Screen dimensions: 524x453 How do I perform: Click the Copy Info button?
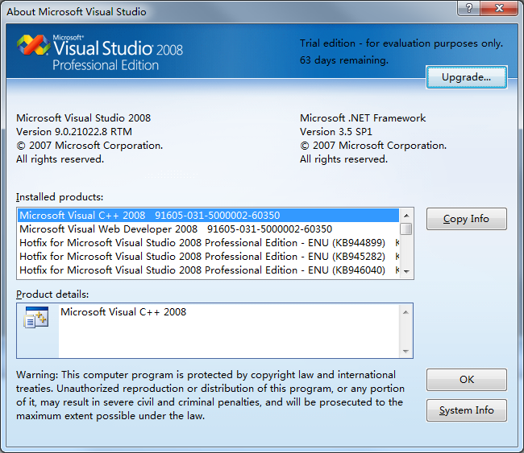(467, 219)
